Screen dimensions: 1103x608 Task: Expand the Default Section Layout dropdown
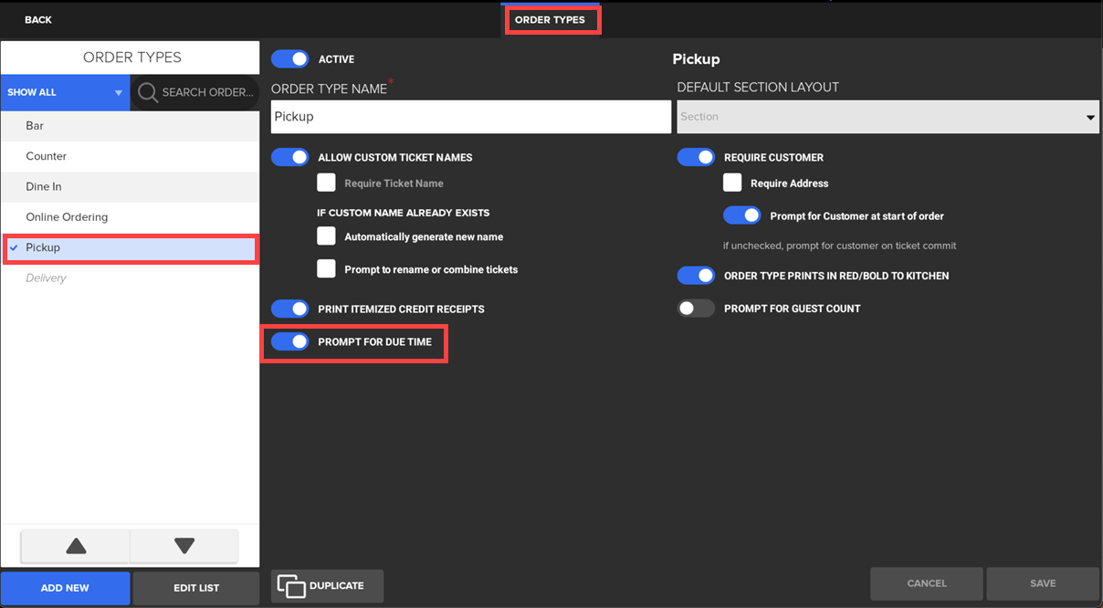click(x=888, y=117)
